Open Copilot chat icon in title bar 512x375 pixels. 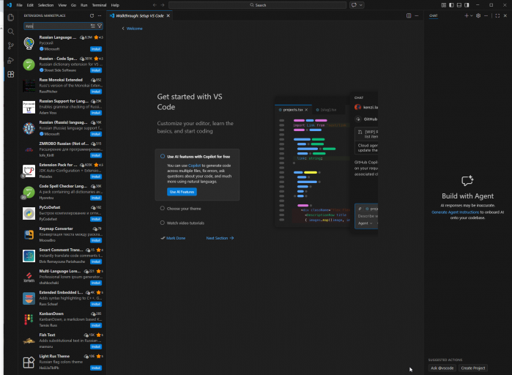tap(354, 5)
